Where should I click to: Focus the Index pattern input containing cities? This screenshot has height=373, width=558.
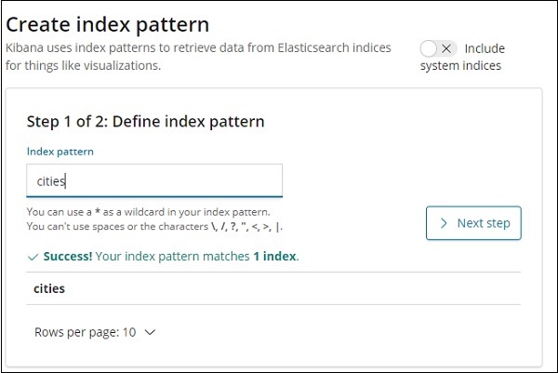tap(153, 181)
